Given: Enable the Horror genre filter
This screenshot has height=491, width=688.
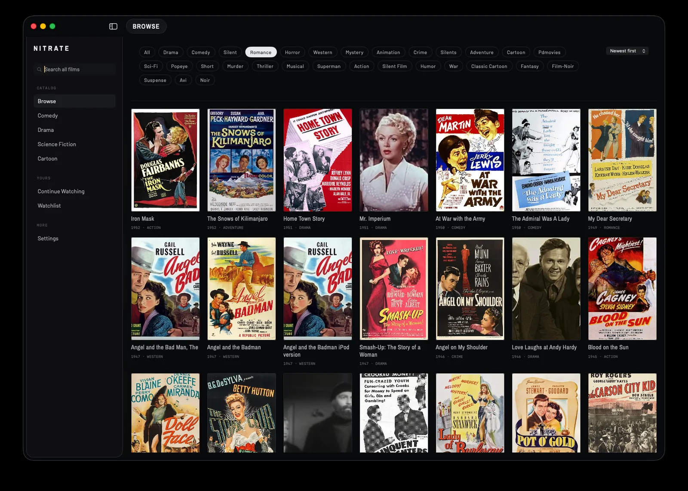Looking at the screenshot, I should (x=292, y=52).
